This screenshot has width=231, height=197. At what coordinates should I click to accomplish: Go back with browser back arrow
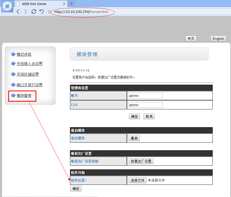[18, 11]
